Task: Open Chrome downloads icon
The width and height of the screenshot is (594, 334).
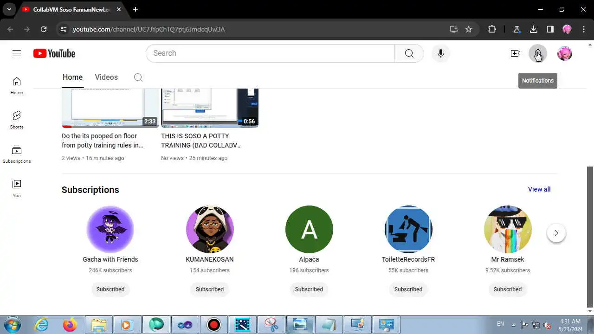Action: (534, 29)
